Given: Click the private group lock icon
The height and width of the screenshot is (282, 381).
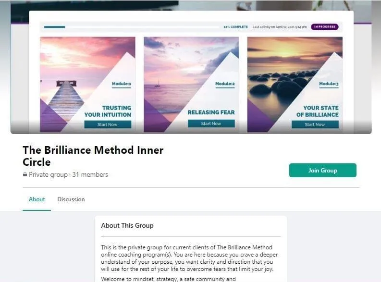Looking at the screenshot, I should pyautogui.click(x=25, y=174).
